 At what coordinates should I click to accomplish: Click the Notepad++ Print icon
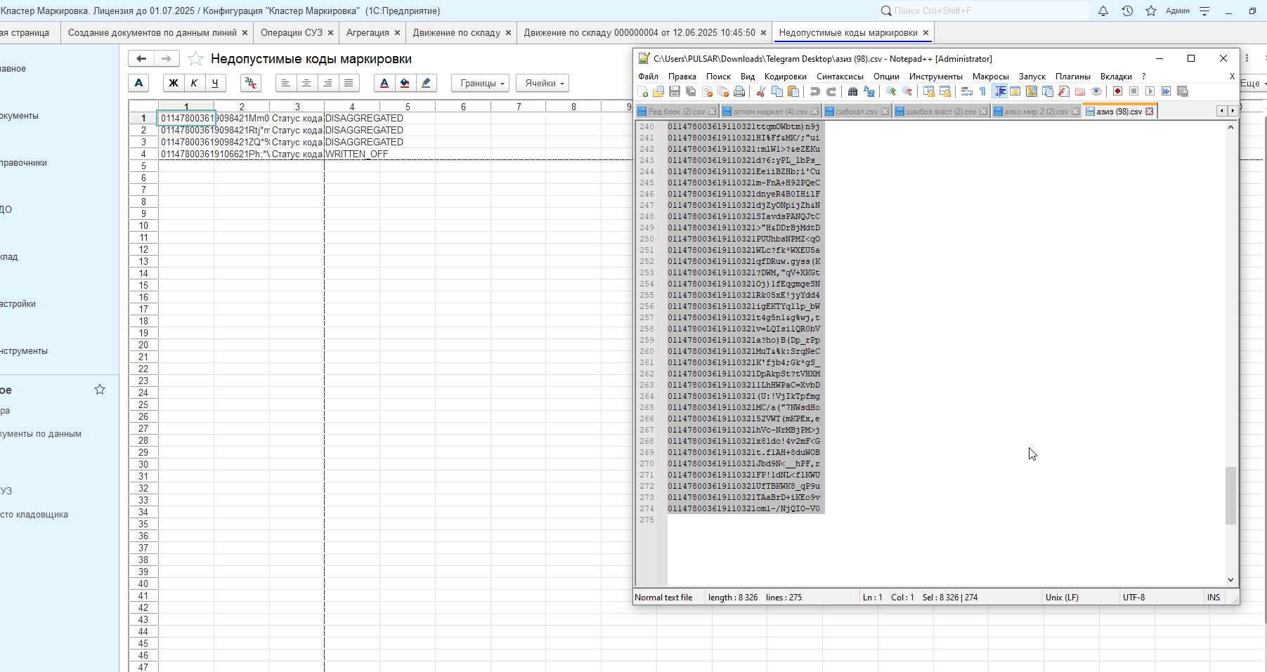point(739,91)
